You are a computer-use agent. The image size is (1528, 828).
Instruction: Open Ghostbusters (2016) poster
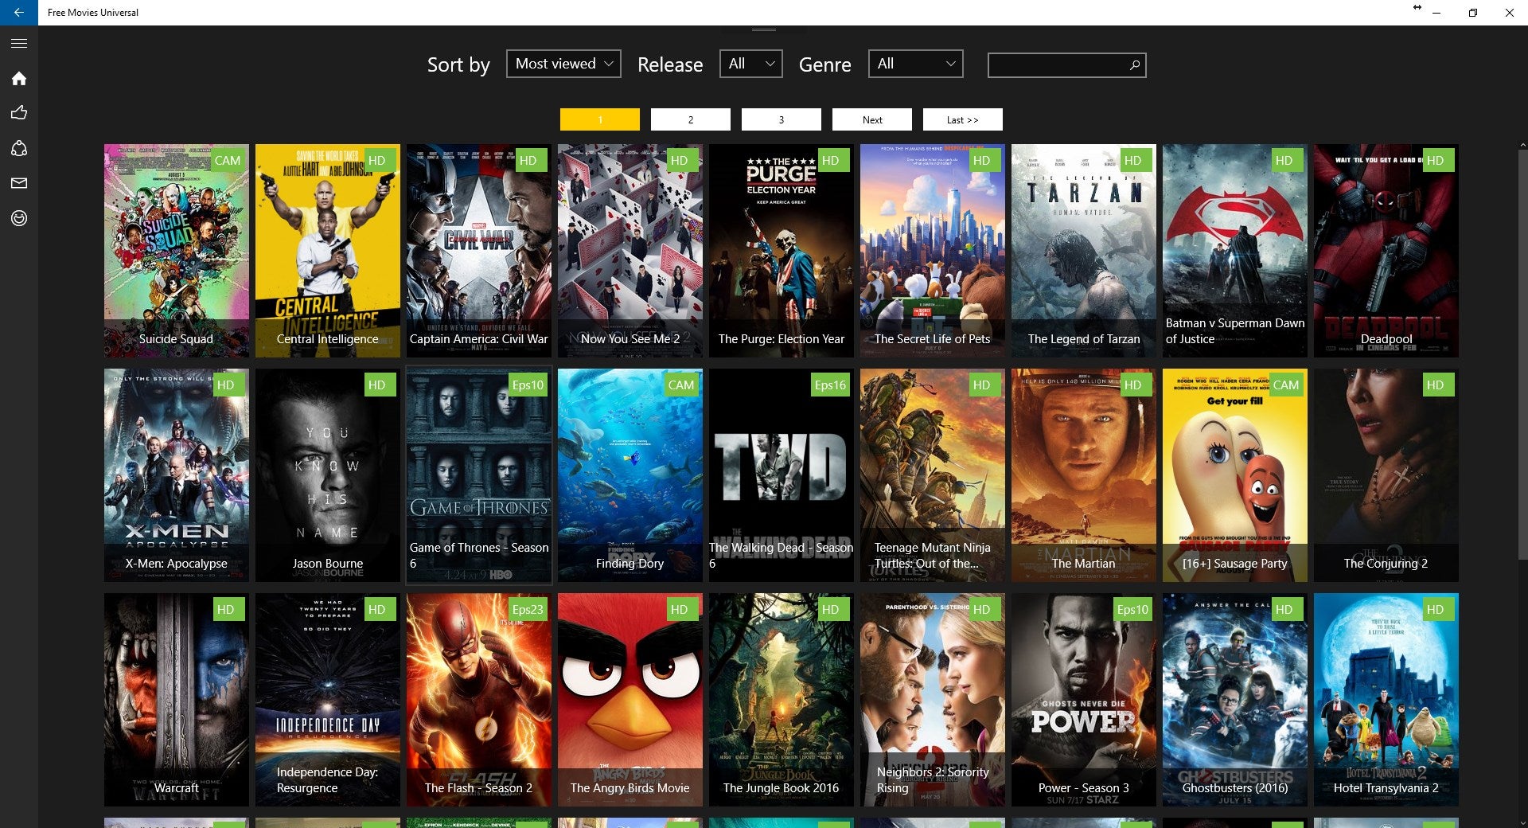click(x=1235, y=700)
